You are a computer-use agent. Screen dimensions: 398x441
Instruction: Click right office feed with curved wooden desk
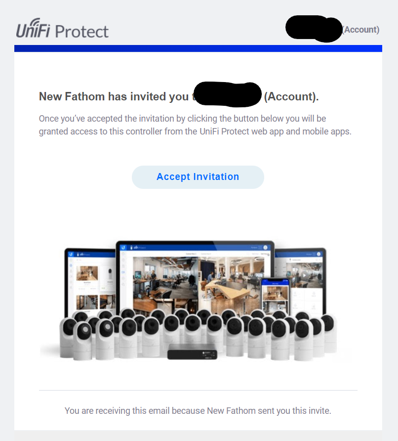(x=232, y=278)
